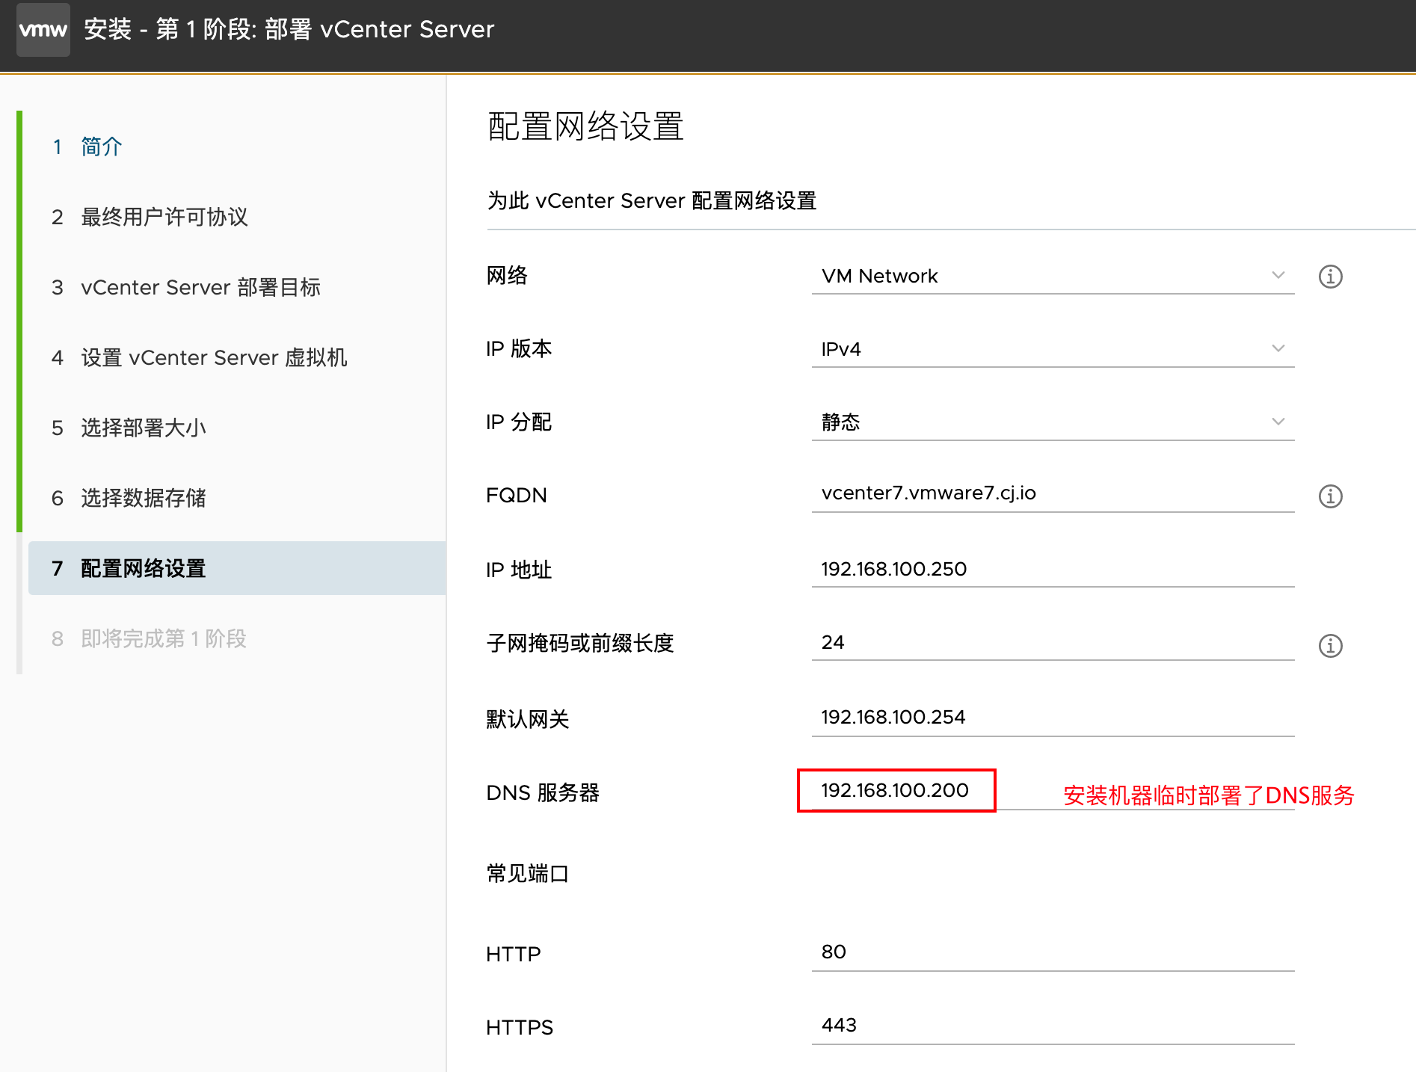Click the 常见端口 section label
The image size is (1416, 1072).
pyautogui.click(x=528, y=873)
